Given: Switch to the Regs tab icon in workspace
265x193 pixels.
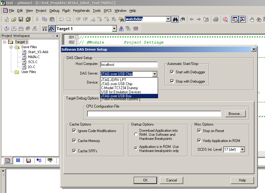Looking at the screenshot, I should [18, 160].
